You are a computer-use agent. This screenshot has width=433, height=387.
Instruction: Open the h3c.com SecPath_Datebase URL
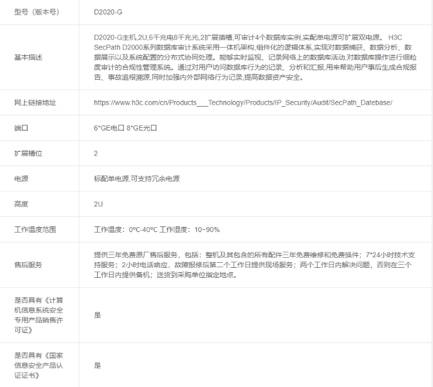(243, 103)
